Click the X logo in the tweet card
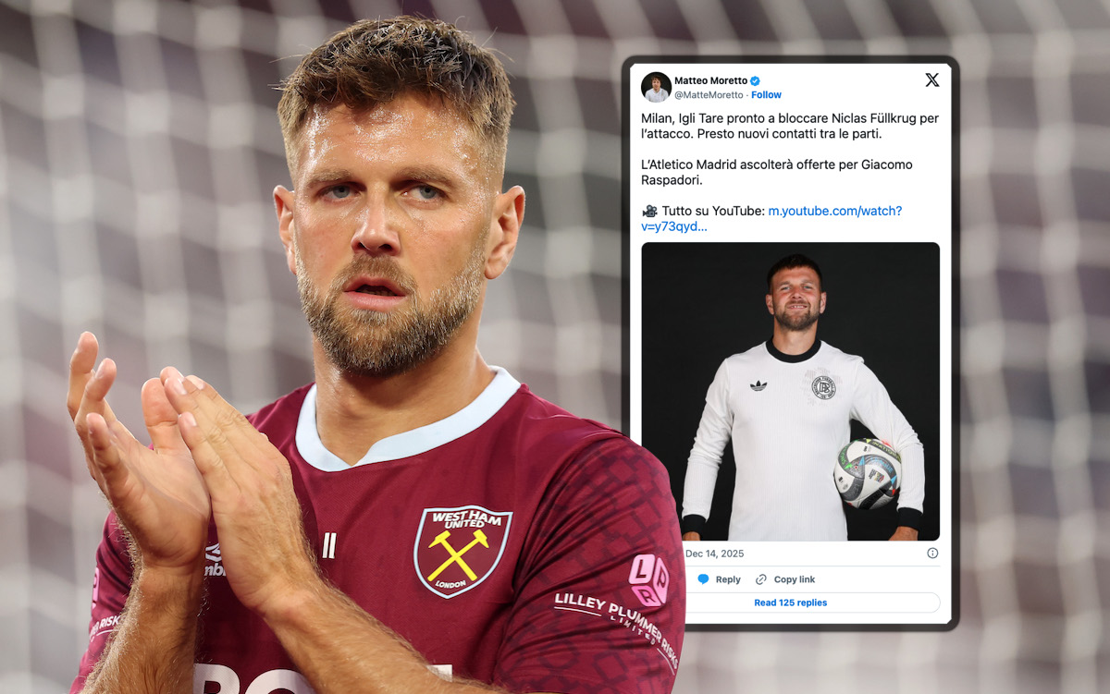The height and width of the screenshot is (694, 1110). coord(931,80)
